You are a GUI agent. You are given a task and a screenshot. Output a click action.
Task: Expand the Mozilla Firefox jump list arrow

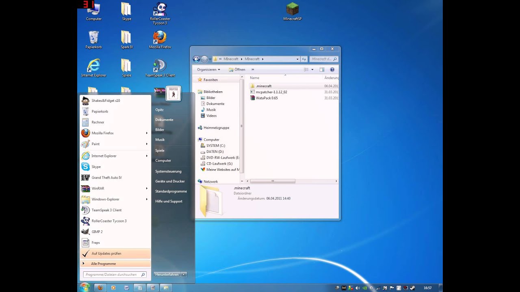pos(147,133)
